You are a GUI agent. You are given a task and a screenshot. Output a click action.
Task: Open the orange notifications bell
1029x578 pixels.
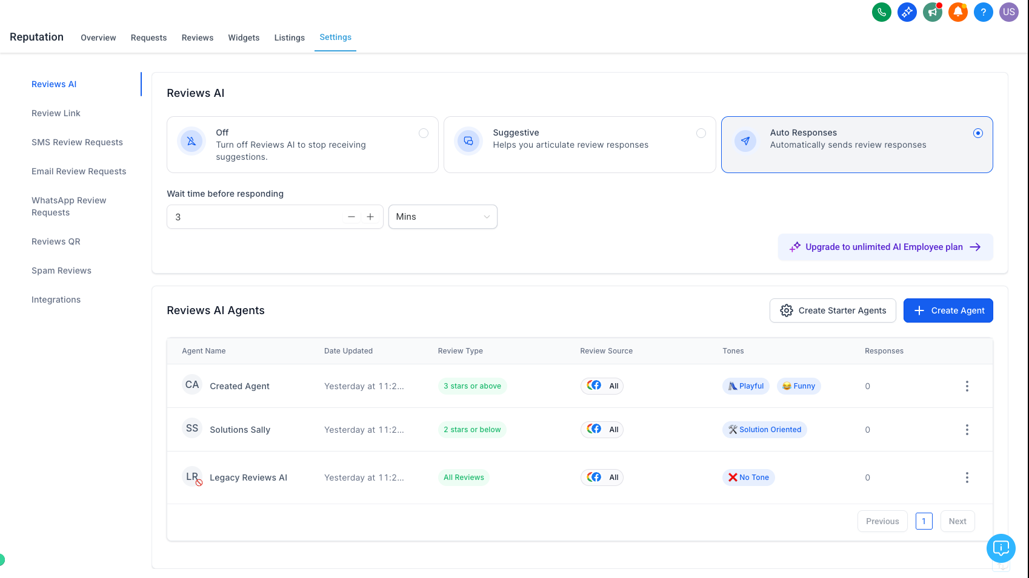click(x=957, y=12)
